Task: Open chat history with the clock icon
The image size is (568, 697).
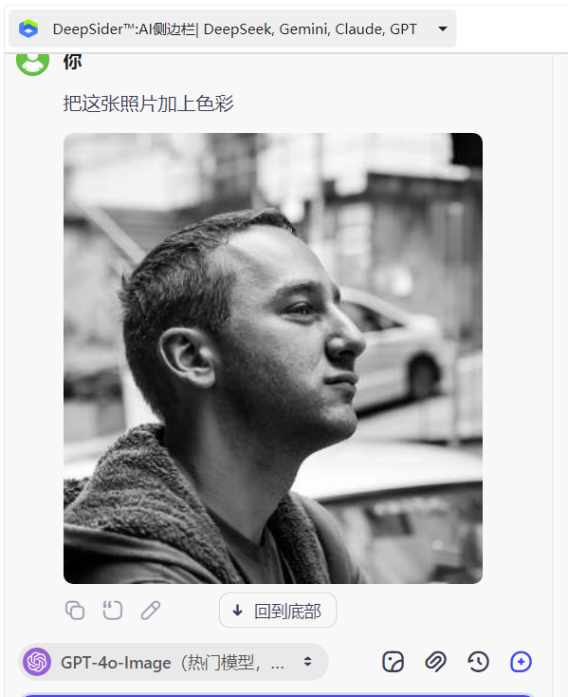Action: click(x=478, y=662)
